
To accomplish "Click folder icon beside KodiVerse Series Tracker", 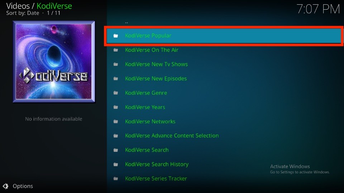I will (116, 179).
